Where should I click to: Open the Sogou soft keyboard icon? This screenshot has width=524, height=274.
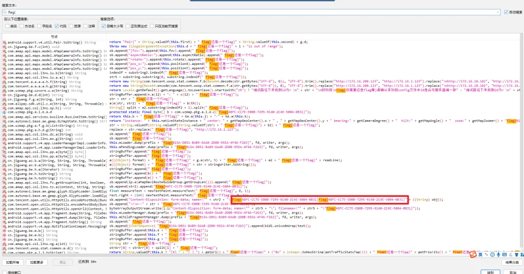504,255
